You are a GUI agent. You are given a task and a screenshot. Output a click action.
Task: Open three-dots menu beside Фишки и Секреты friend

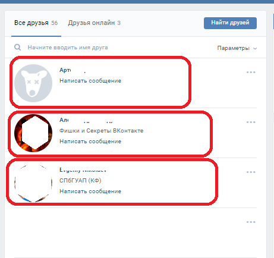[x=251, y=122]
